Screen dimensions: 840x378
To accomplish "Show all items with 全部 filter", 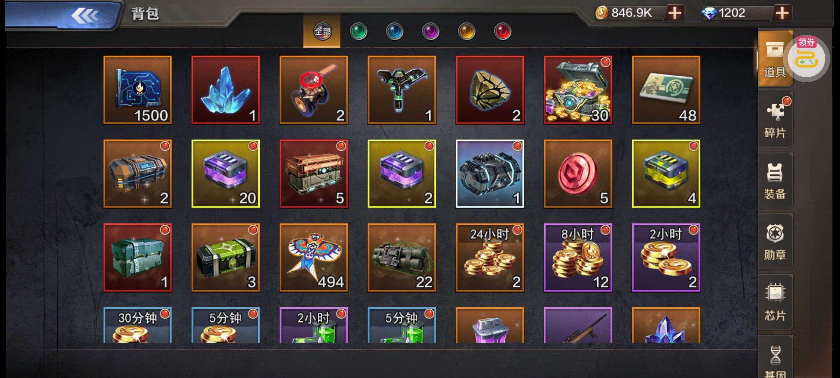I will [322, 31].
